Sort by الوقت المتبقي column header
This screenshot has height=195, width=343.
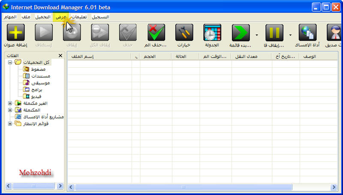(215, 57)
